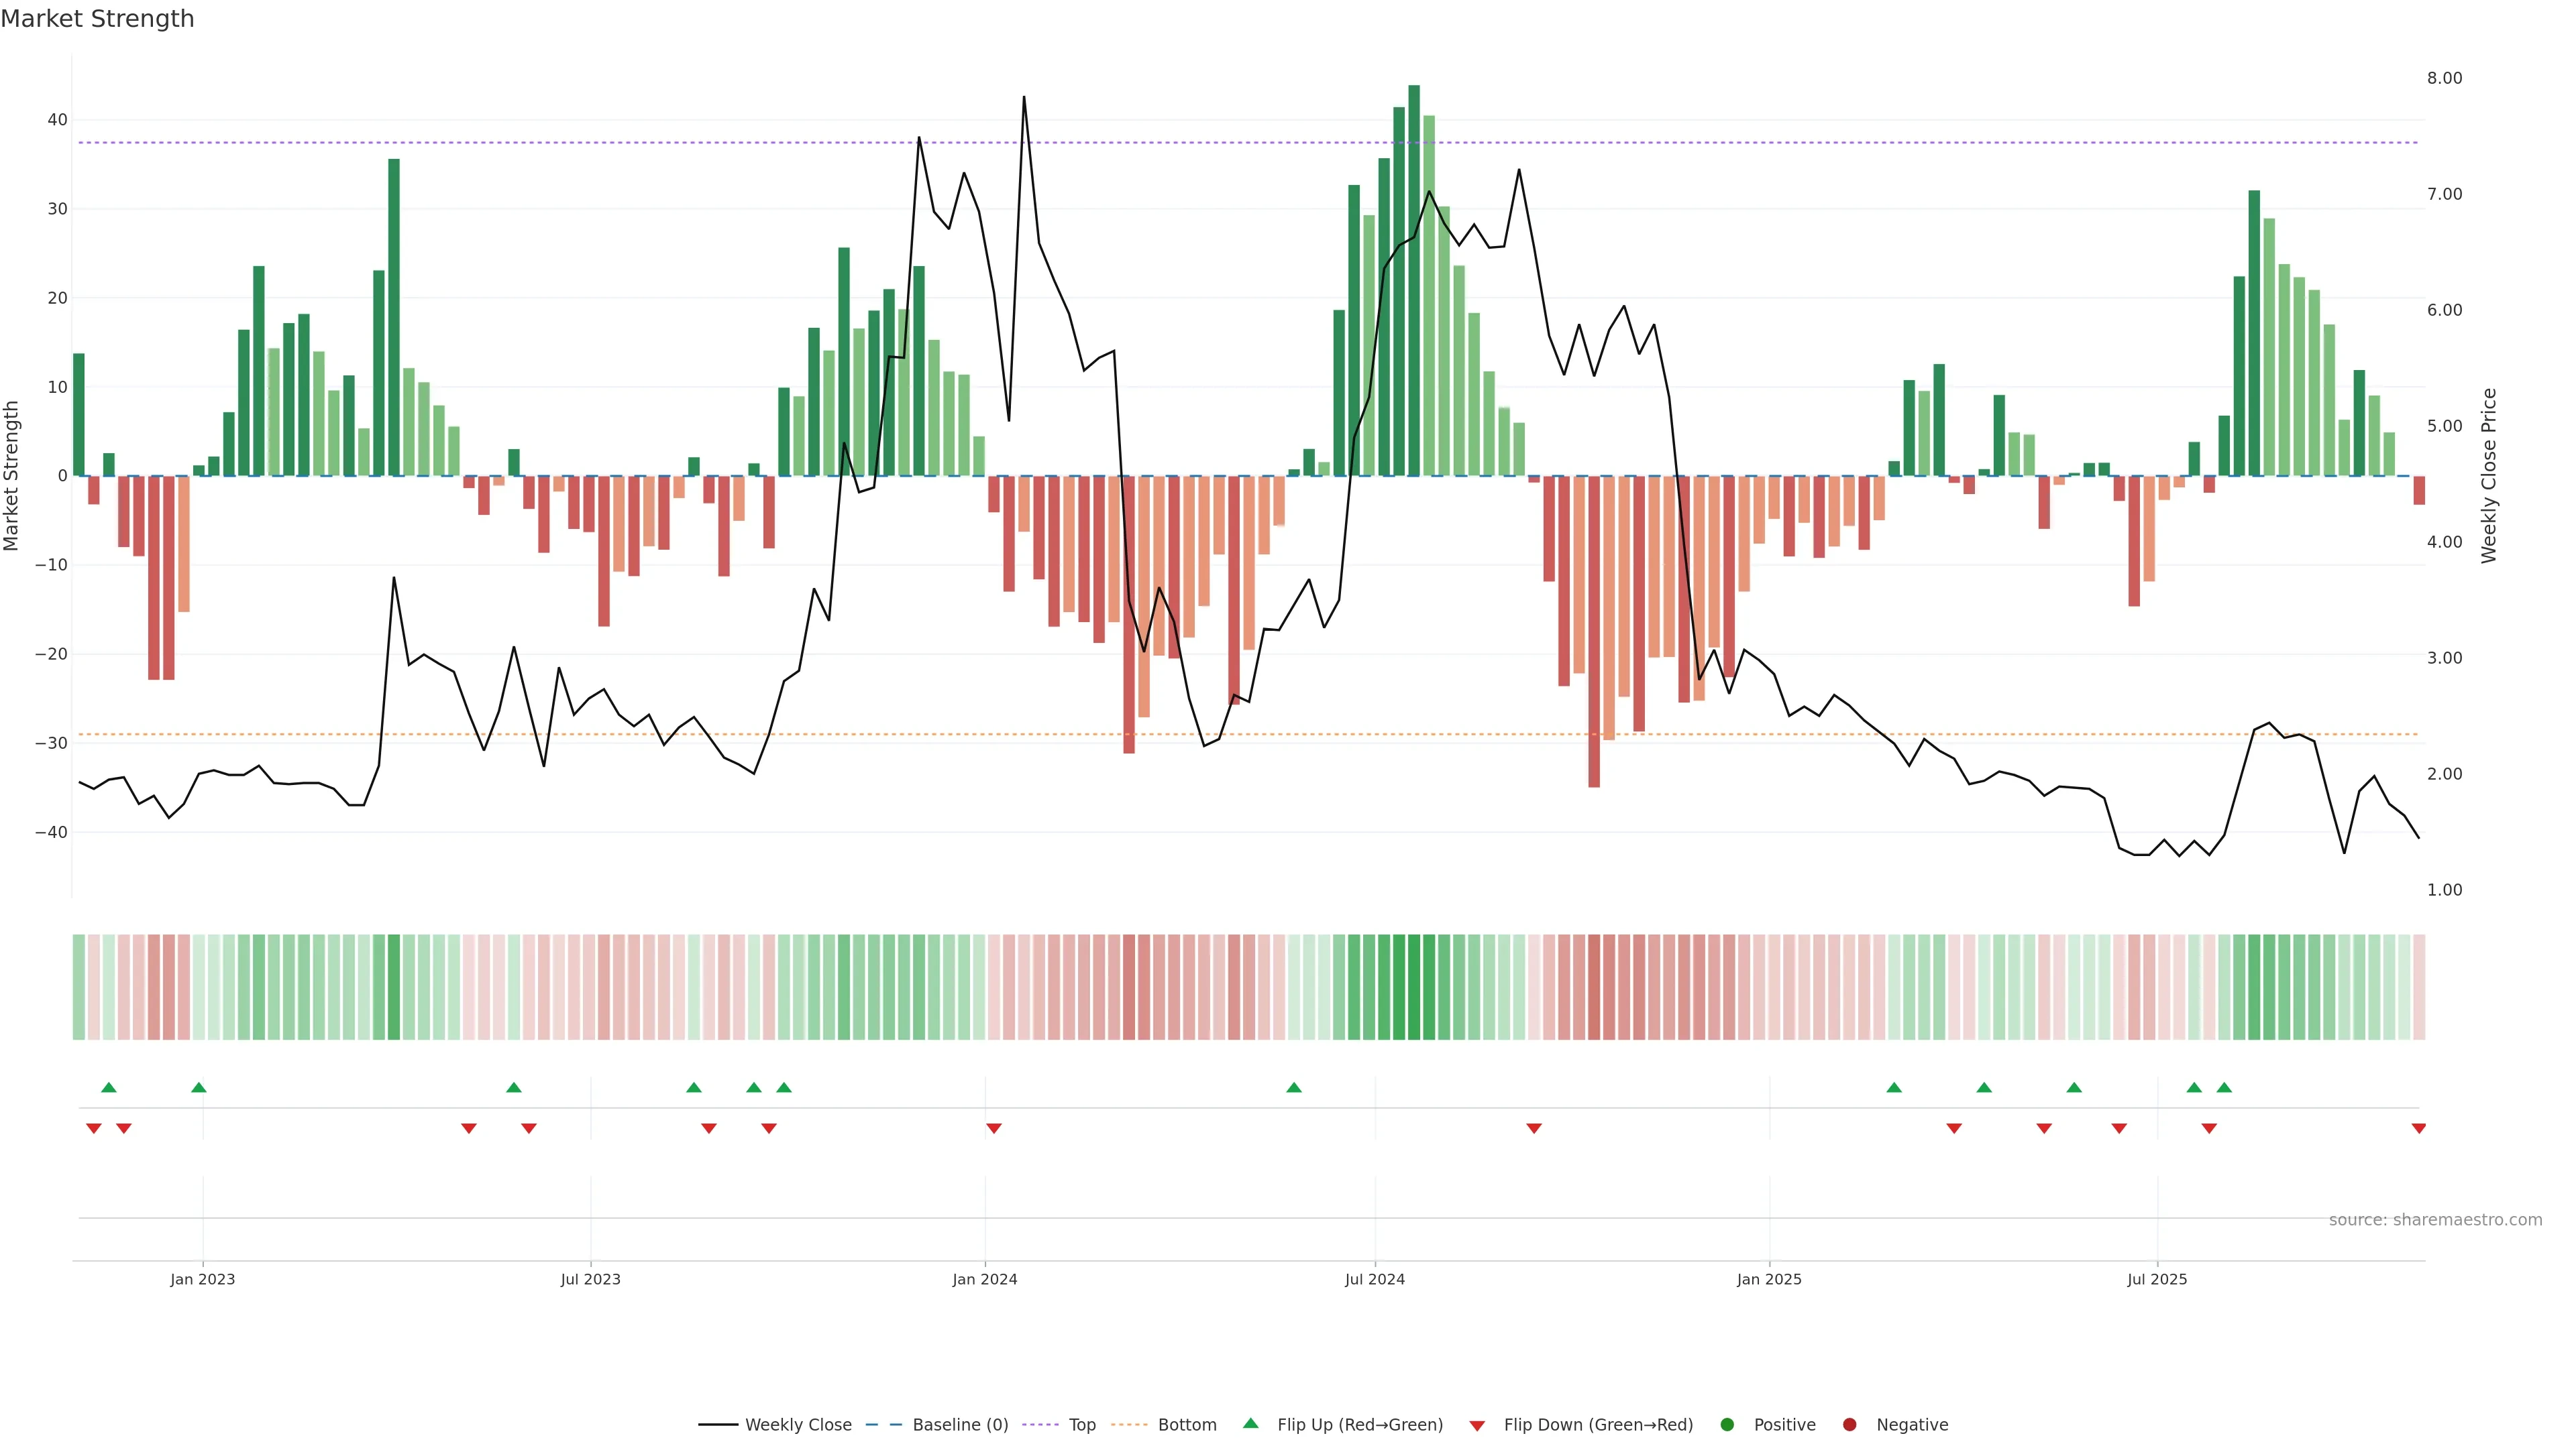Click the last red flip-down marker at far right
Viewport: 2576px width, 1448px height.
coord(2418,1128)
